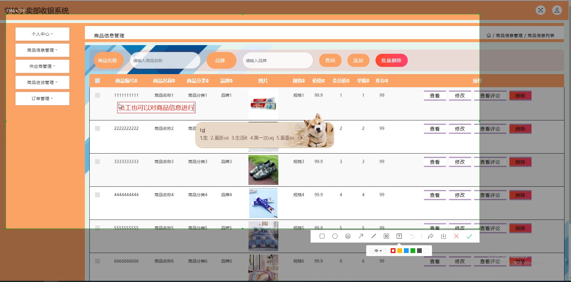Check the row 6666666666 checkbox

pos(97,261)
